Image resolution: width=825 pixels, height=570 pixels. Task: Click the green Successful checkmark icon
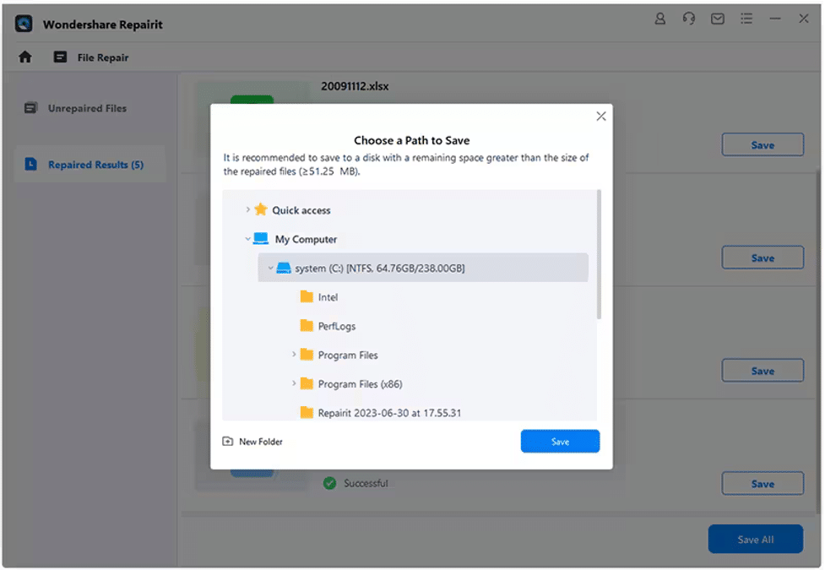tap(330, 483)
